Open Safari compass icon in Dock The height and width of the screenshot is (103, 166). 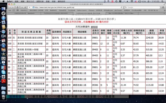pyautogui.click(x=3, y=31)
